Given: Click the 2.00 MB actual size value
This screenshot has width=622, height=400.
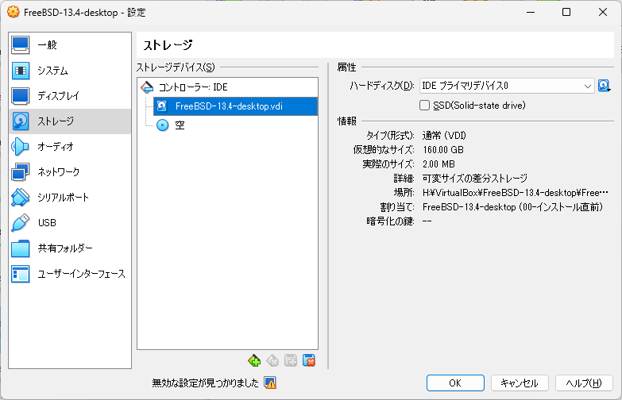Looking at the screenshot, I should point(438,164).
